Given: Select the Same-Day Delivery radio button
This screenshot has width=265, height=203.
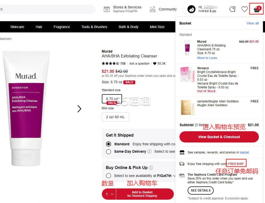Looking at the screenshot, I should 108,151.
